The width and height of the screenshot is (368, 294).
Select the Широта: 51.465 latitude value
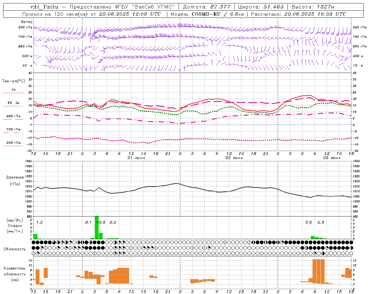click(x=261, y=7)
